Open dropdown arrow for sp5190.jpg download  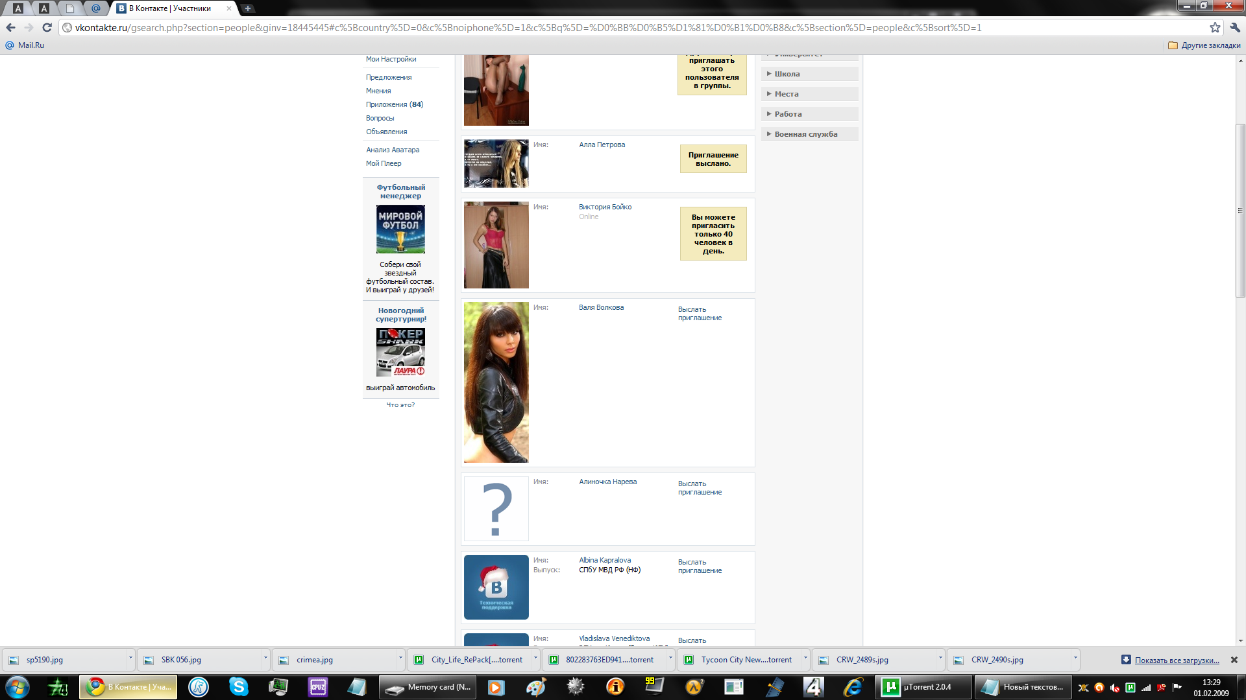pyautogui.click(x=130, y=658)
